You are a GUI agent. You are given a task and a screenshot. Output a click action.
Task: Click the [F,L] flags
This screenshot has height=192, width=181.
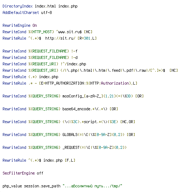[70, 160]
